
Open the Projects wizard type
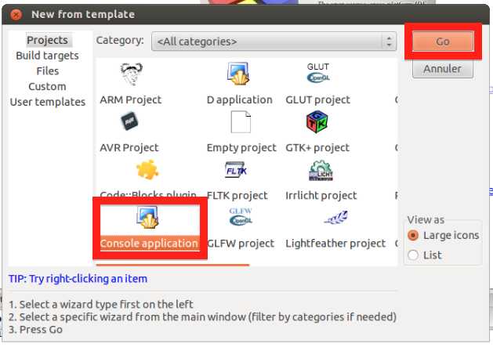coord(48,40)
